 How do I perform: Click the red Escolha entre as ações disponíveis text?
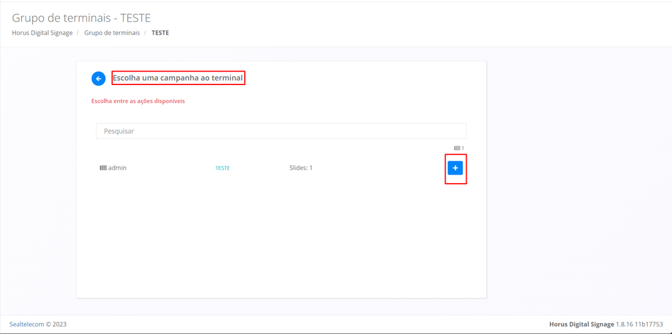(x=138, y=101)
